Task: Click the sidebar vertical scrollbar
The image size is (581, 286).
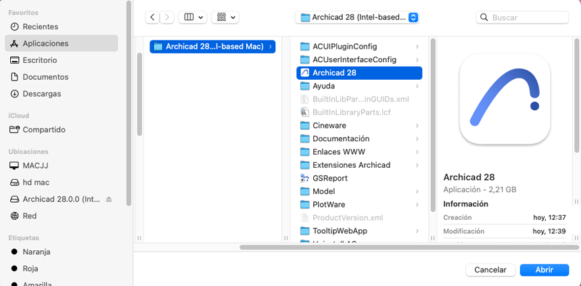Action: tap(129, 103)
